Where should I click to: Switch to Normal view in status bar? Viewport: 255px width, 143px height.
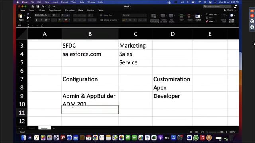191,132
